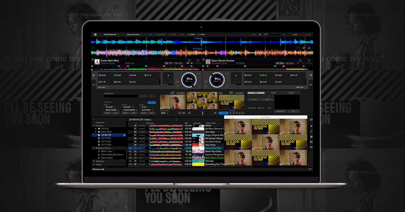Click the OPACITY knob

pyautogui.click(x=261, y=105)
